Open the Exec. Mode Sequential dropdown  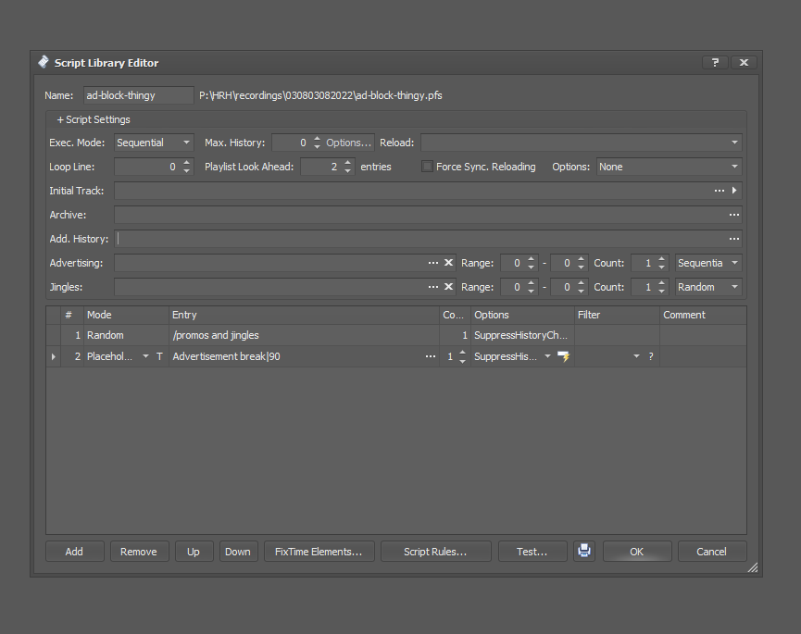(x=154, y=143)
